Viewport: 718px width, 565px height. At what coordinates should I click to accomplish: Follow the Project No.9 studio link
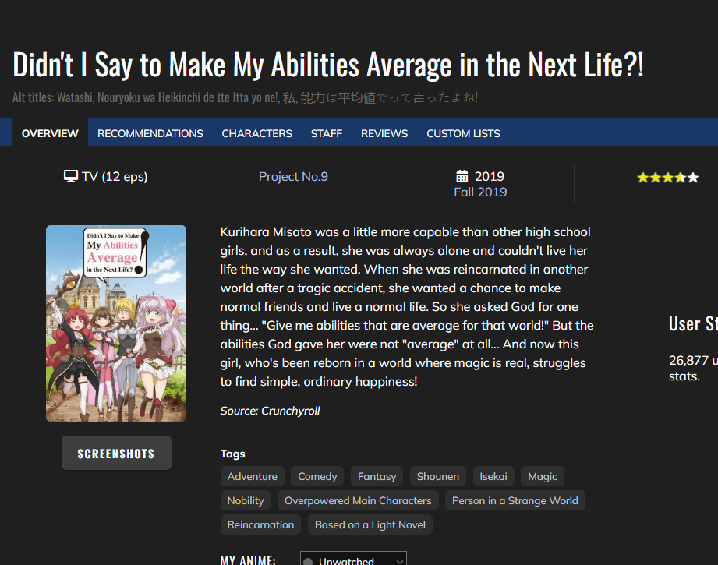tap(293, 176)
